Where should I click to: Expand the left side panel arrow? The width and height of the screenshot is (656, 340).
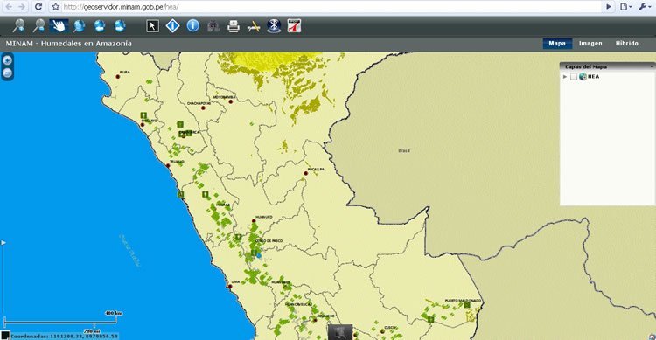pyautogui.click(x=3, y=243)
